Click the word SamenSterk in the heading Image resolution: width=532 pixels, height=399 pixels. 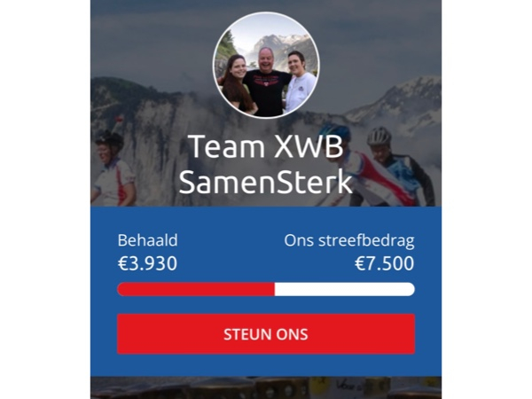pyautogui.click(x=266, y=182)
